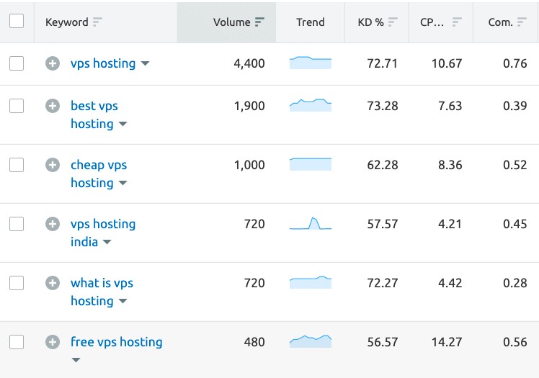Click plus icon for 'cheap vps hosting'
Image resolution: width=539 pixels, height=378 pixels.
point(53,165)
